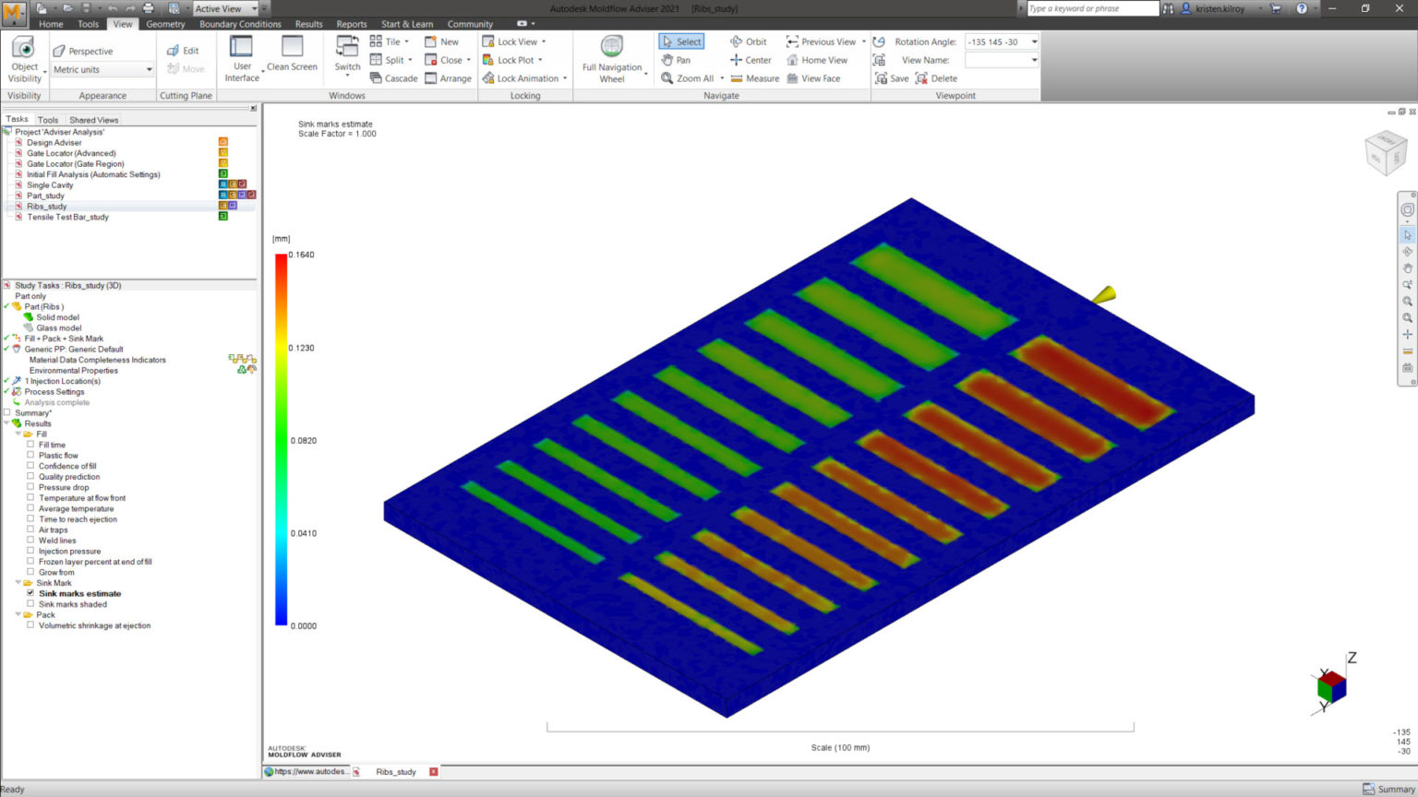Select the zoom magnifier in right view toolbar
1418x797 pixels.
1407,302
